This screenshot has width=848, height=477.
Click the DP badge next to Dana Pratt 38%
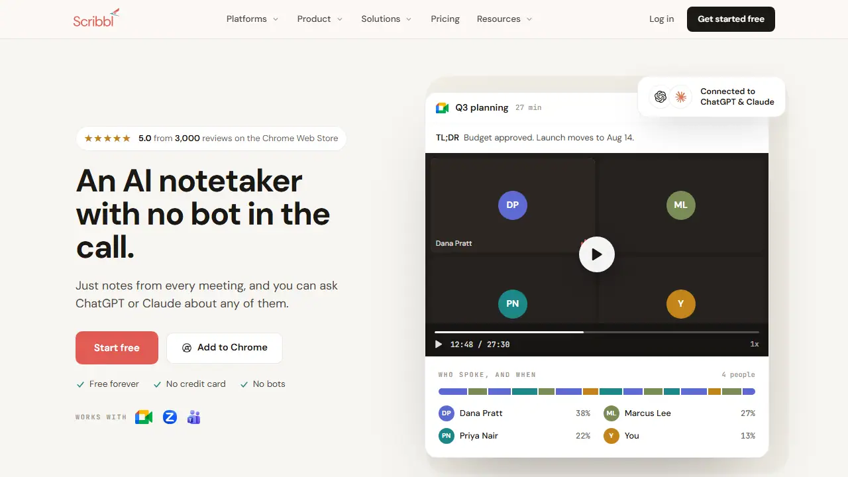[x=447, y=413]
